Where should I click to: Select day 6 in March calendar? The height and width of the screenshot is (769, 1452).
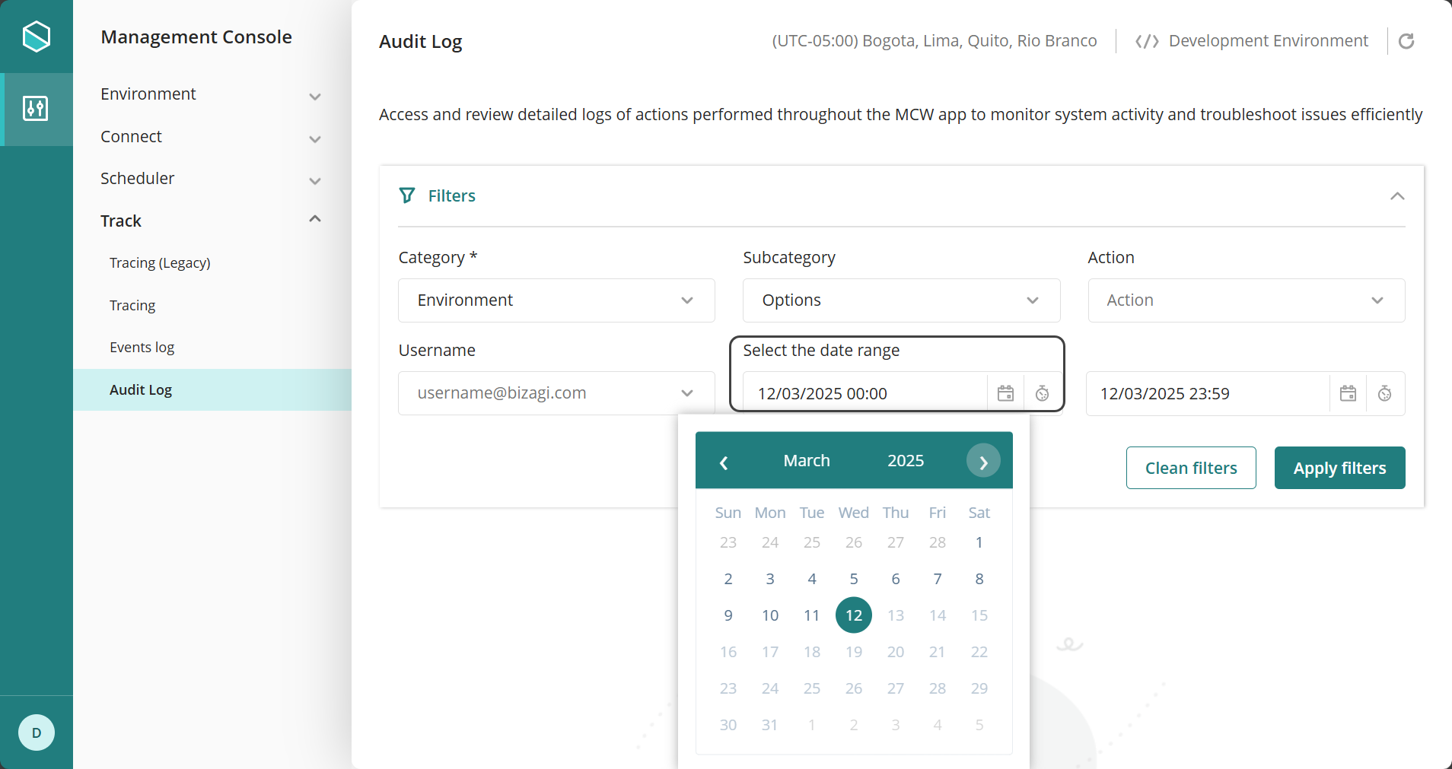coord(896,579)
